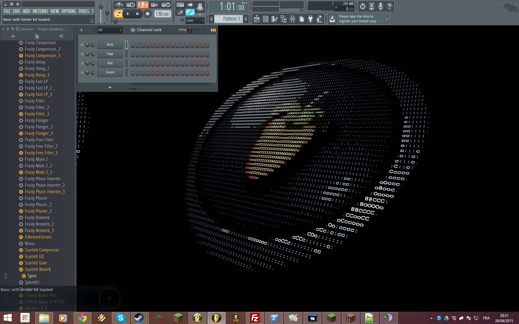Open the Clap channel button
Image resolution: width=519 pixels, height=324 pixels.
click(x=110, y=54)
